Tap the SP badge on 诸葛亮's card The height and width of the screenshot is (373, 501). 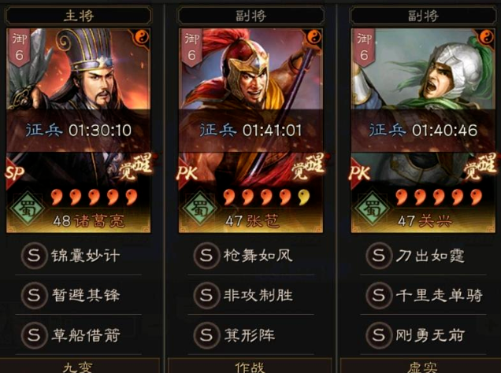[14, 172]
